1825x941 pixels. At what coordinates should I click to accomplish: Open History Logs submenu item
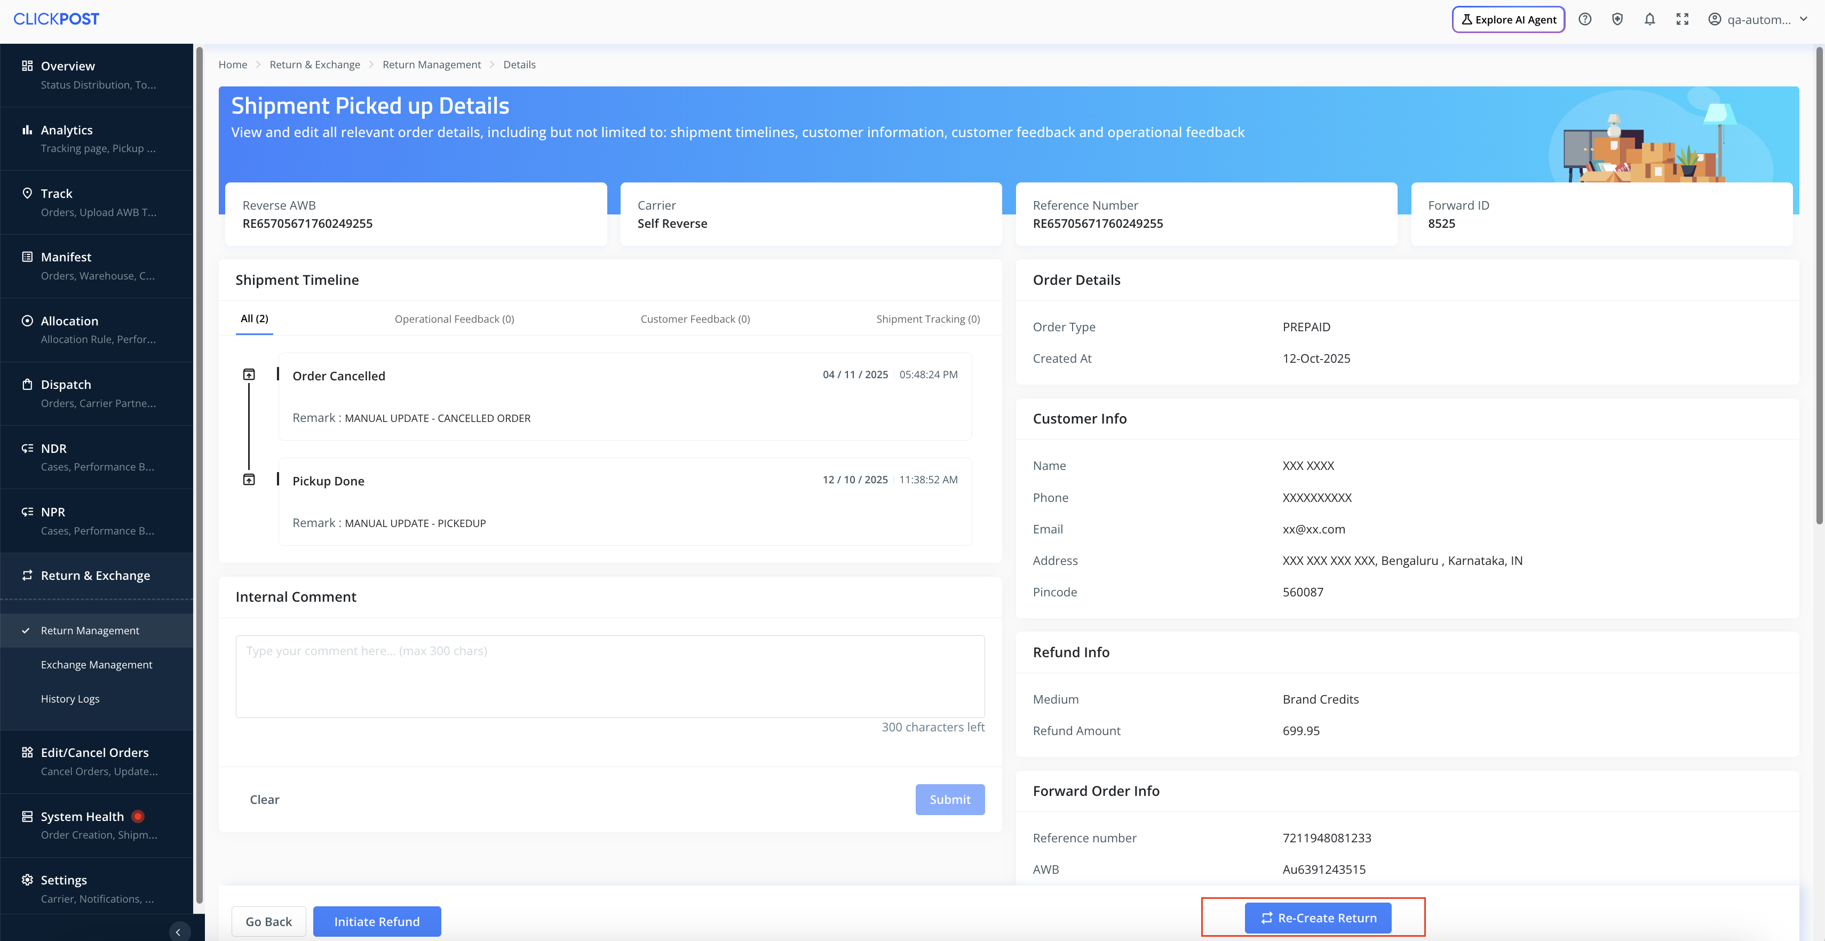click(x=70, y=698)
